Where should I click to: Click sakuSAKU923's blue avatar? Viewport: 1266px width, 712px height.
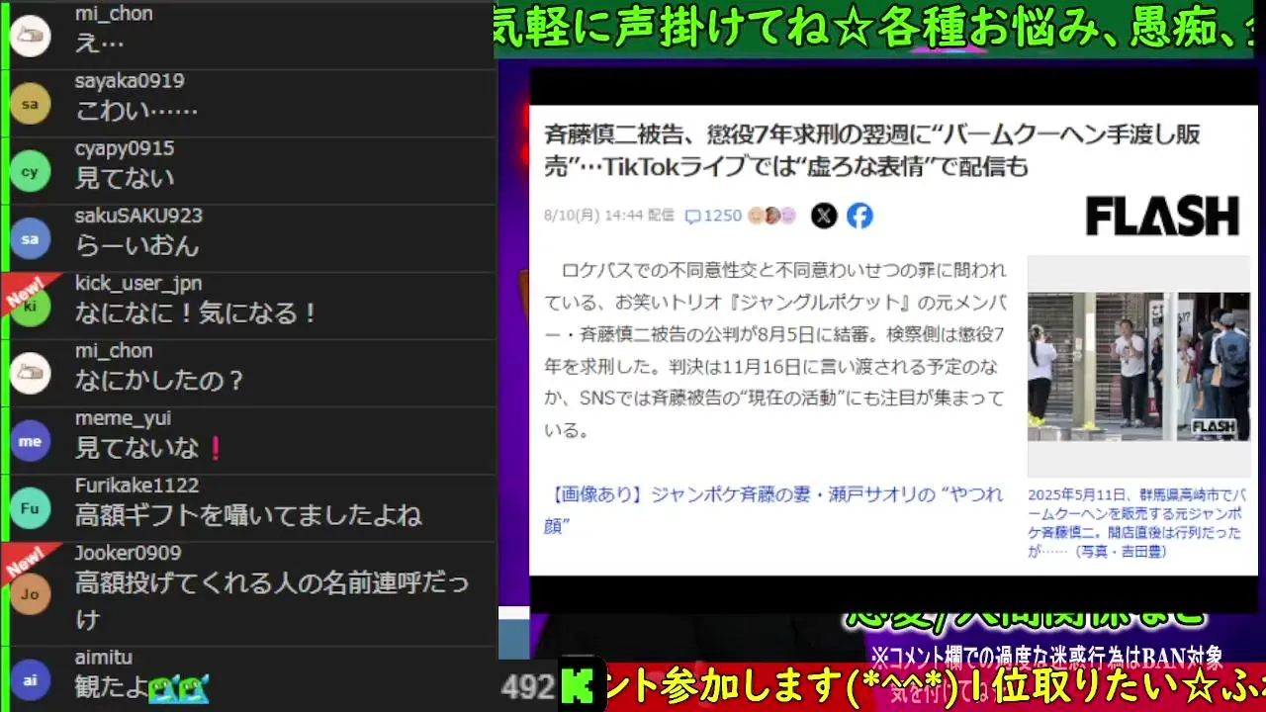30,238
